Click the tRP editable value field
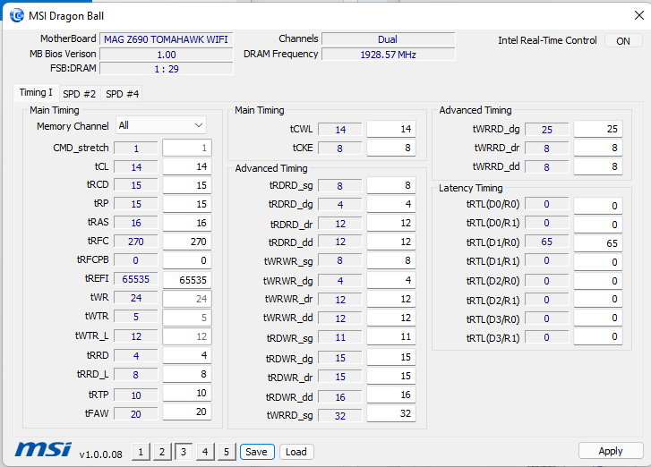Viewport: 651px width, 467px height. pos(187,204)
